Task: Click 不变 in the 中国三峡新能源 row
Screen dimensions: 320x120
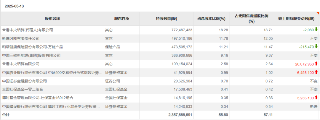Action: 314,55
